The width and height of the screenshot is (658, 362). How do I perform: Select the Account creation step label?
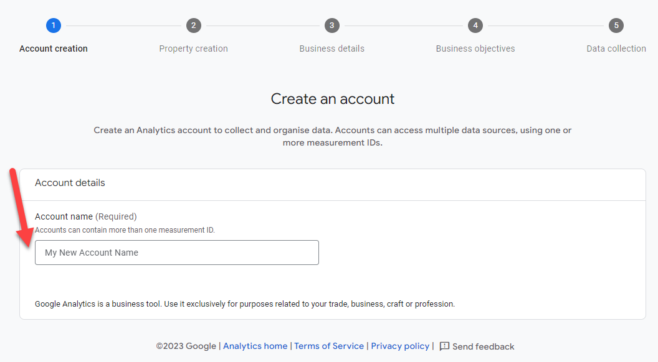tap(54, 49)
